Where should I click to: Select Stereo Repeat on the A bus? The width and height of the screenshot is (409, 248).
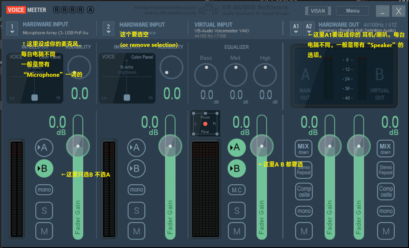304,170
